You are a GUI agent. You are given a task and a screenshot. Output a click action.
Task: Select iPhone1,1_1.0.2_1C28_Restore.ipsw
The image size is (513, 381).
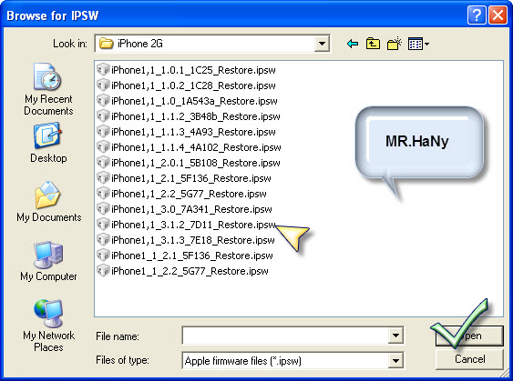click(x=187, y=85)
